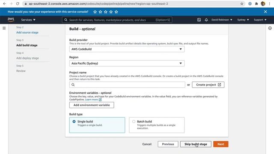Click Add environment variable button
The height and width of the screenshot is (154, 274).
pos(92,105)
